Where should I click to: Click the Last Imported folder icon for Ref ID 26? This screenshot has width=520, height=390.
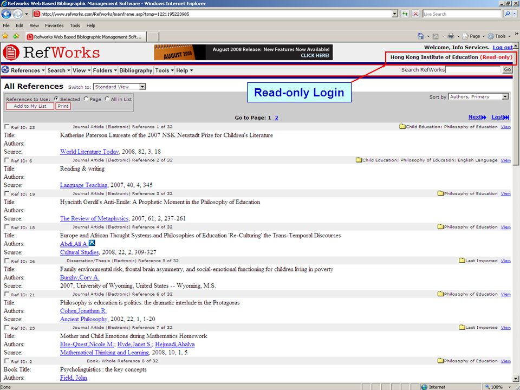coord(462,261)
